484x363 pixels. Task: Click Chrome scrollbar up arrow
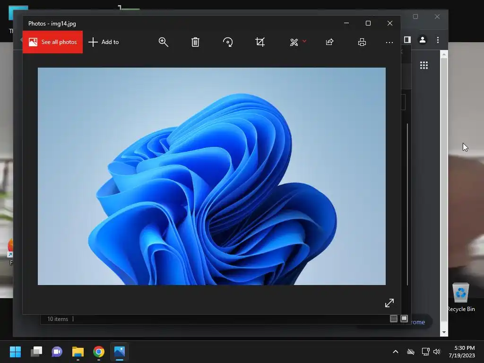[444, 54]
